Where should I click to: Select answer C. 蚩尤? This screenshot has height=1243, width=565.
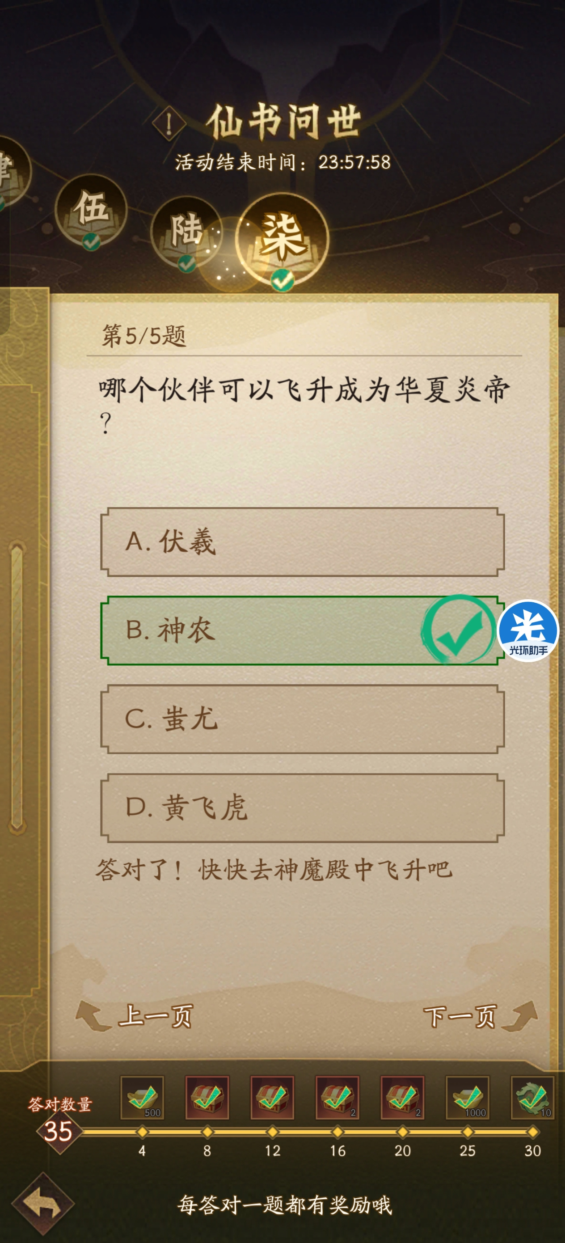[x=303, y=719]
